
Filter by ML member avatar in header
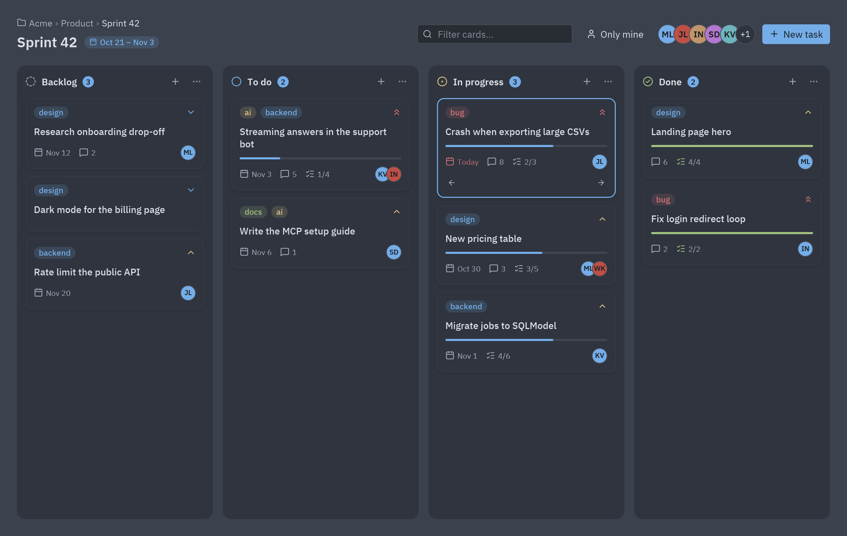667,35
